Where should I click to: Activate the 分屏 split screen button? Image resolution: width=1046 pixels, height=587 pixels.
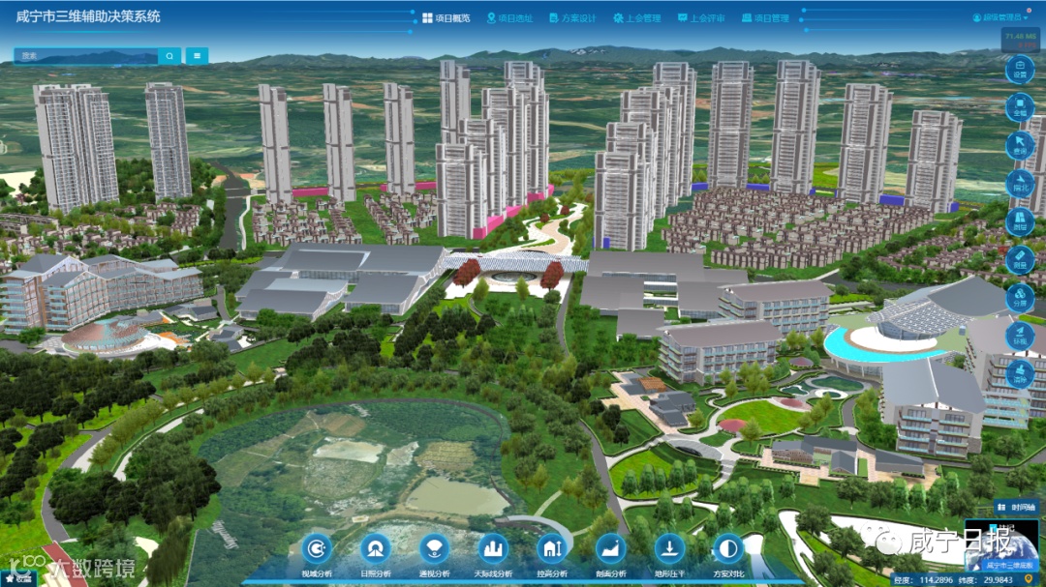pyautogui.click(x=1020, y=297)
